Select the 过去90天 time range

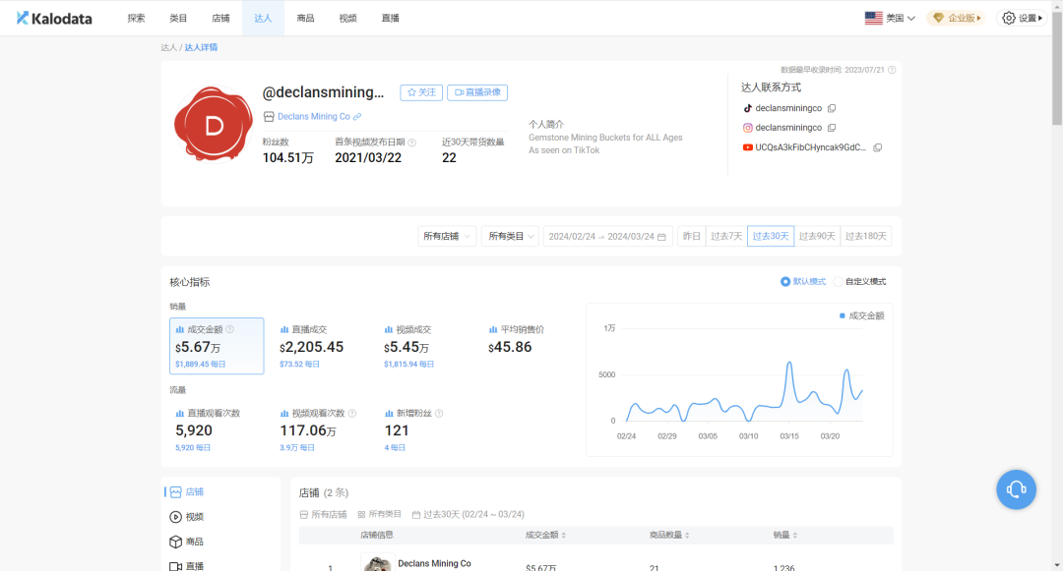point(817,236)
